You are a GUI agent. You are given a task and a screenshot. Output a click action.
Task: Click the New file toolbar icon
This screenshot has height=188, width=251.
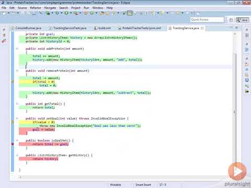[4, 13]
